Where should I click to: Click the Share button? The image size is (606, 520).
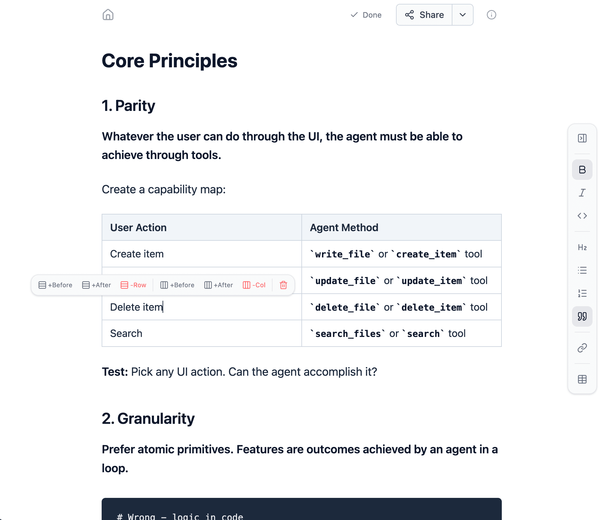[x=424, y=15]
